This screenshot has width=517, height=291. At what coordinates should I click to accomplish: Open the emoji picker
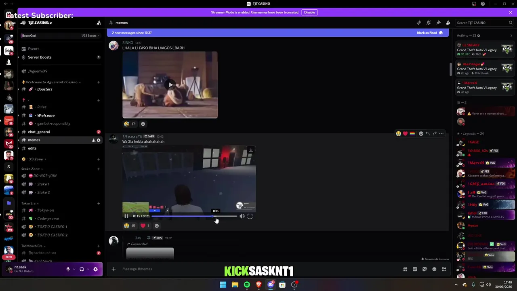click(434, 269)
